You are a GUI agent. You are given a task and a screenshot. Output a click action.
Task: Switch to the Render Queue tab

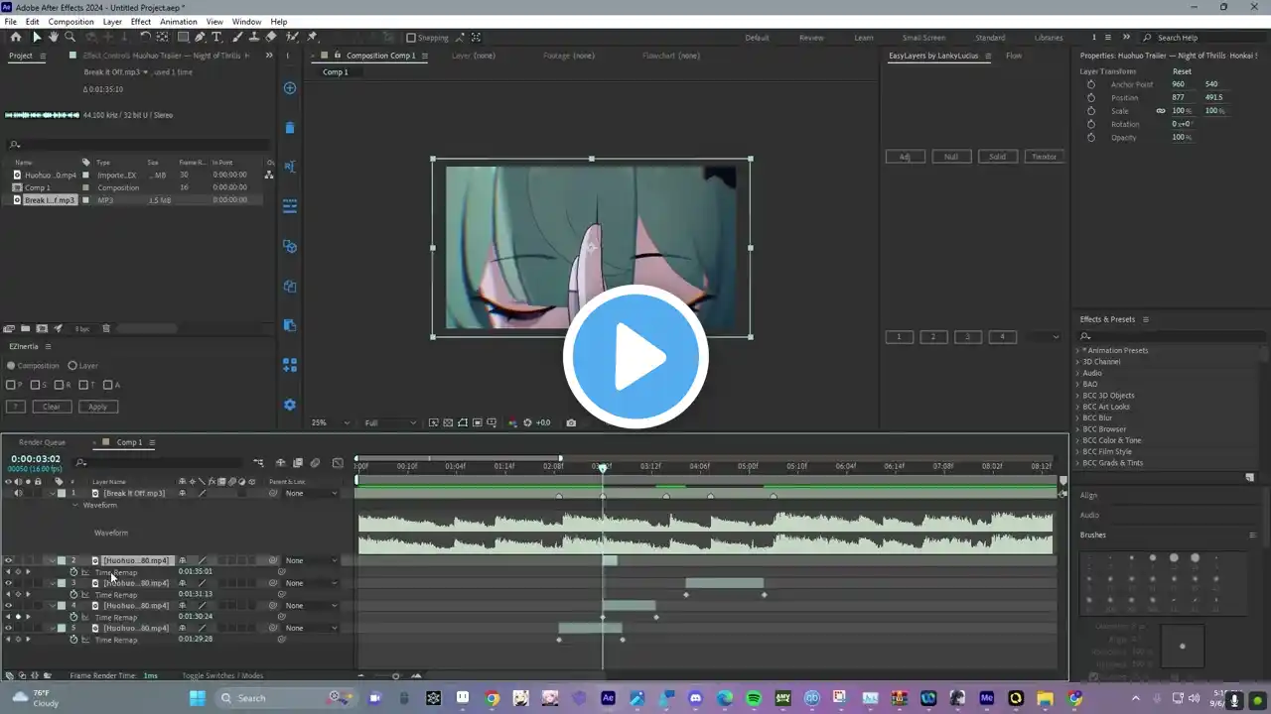tap(42, 442)
